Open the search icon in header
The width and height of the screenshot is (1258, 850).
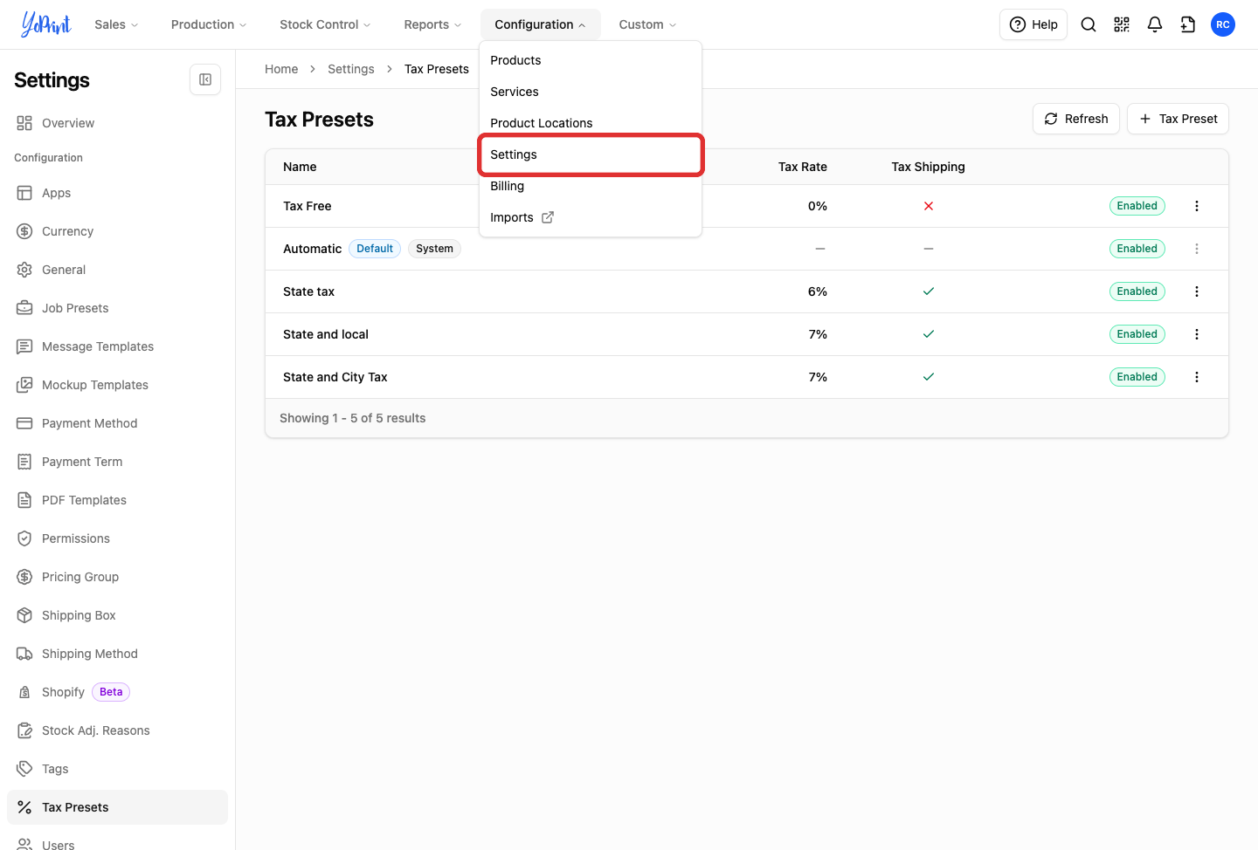coord(1089,24)
